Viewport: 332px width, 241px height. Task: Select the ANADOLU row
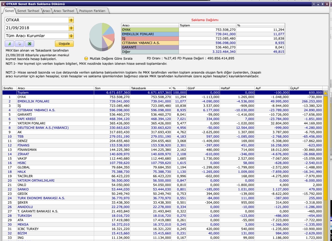click(163, 207)
